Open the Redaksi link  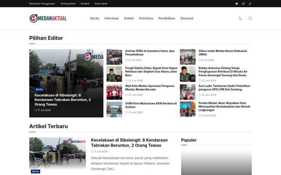(85, 3)
